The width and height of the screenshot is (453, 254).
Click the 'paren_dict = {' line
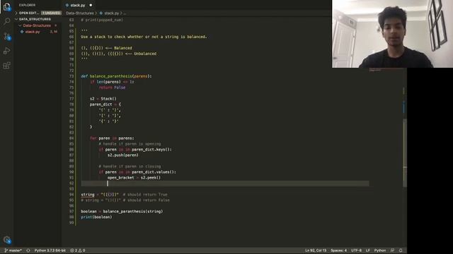(x=105, y=104)
